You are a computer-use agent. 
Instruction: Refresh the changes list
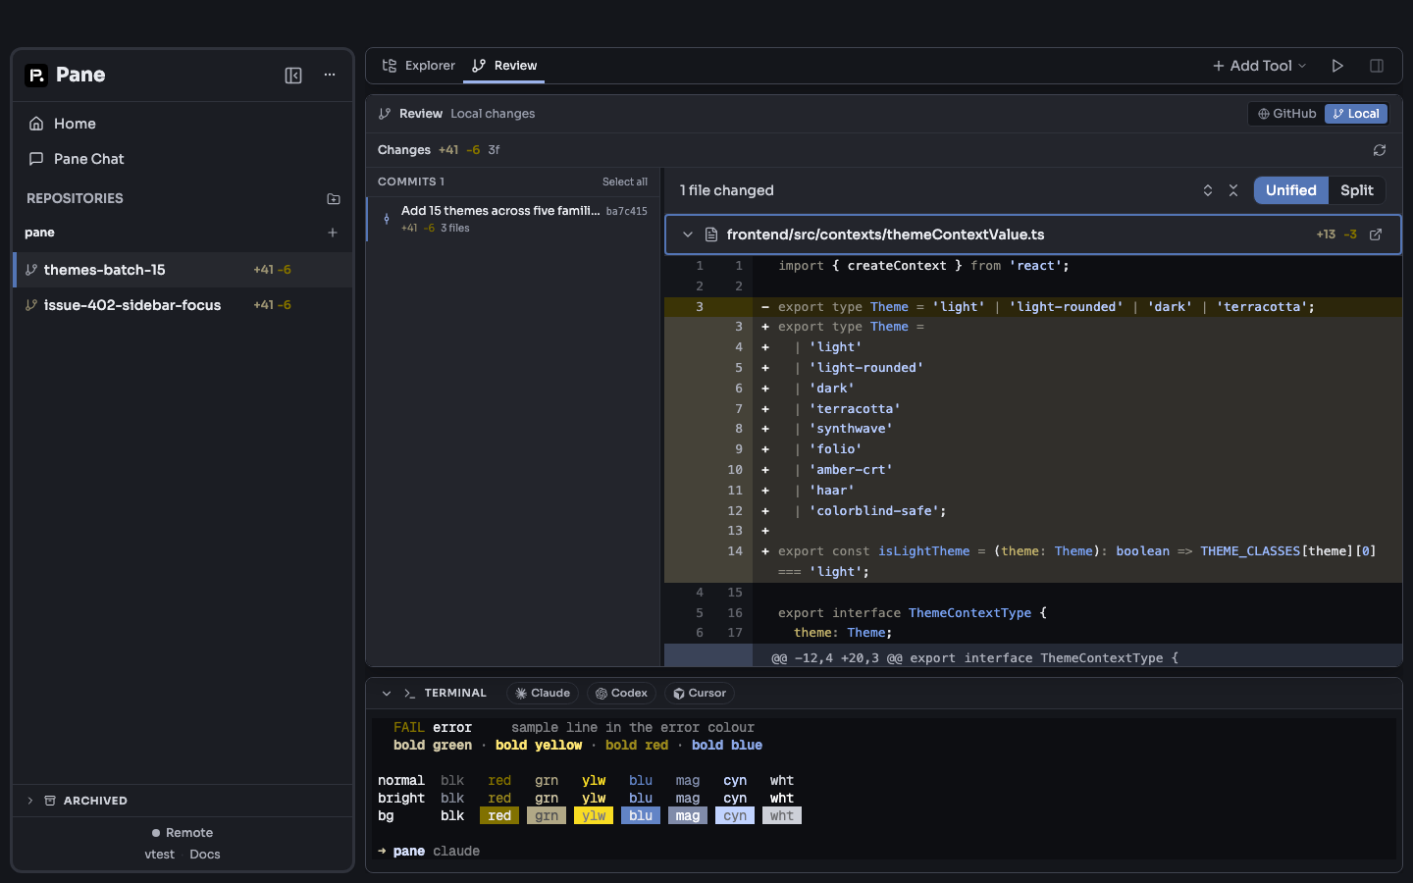pos(1380,150)
